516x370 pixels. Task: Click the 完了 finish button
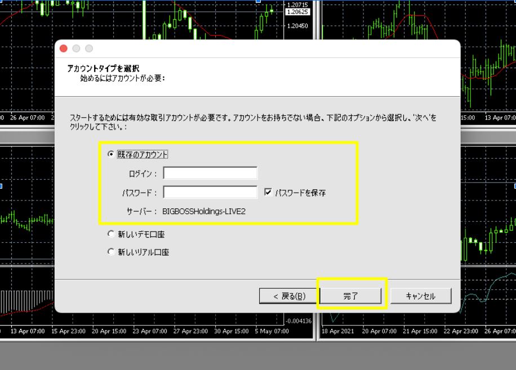[351, 296]
